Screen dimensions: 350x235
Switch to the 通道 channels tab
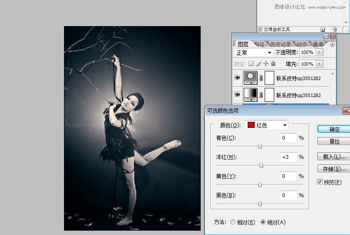click(x=318, y=44)
